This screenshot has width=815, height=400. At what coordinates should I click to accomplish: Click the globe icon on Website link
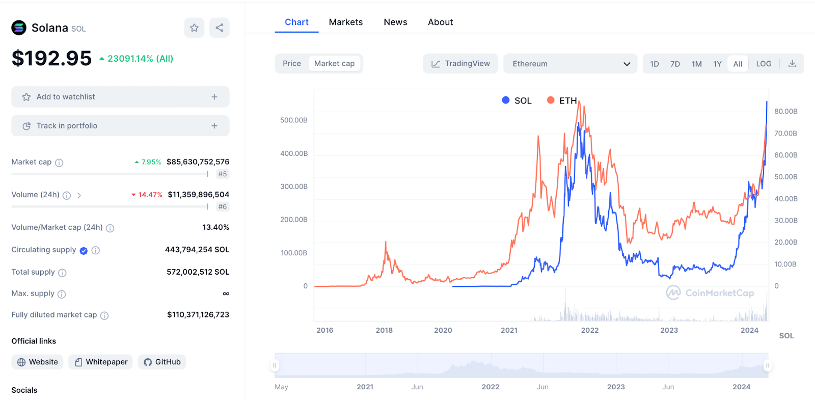pos(21,362)
